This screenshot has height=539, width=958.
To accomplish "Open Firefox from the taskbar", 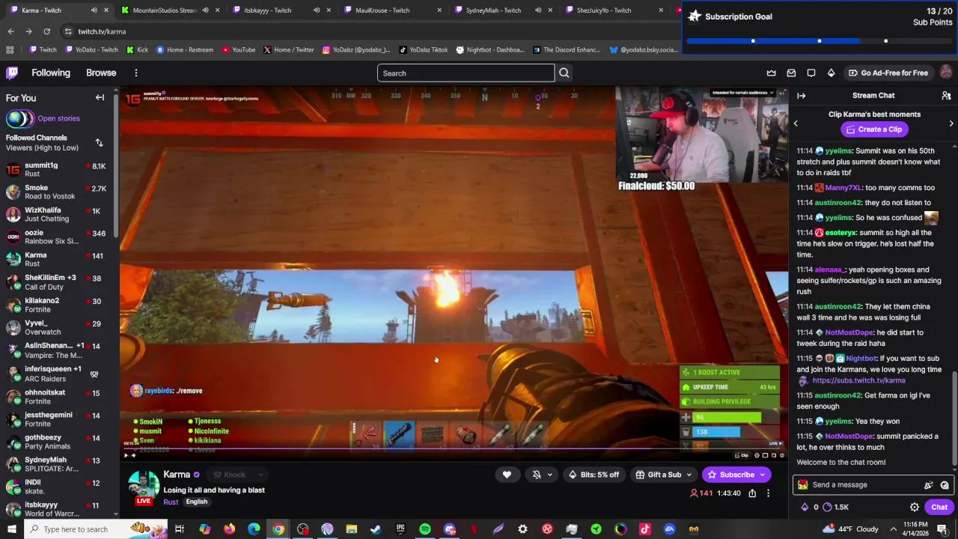I will (229, 529).
